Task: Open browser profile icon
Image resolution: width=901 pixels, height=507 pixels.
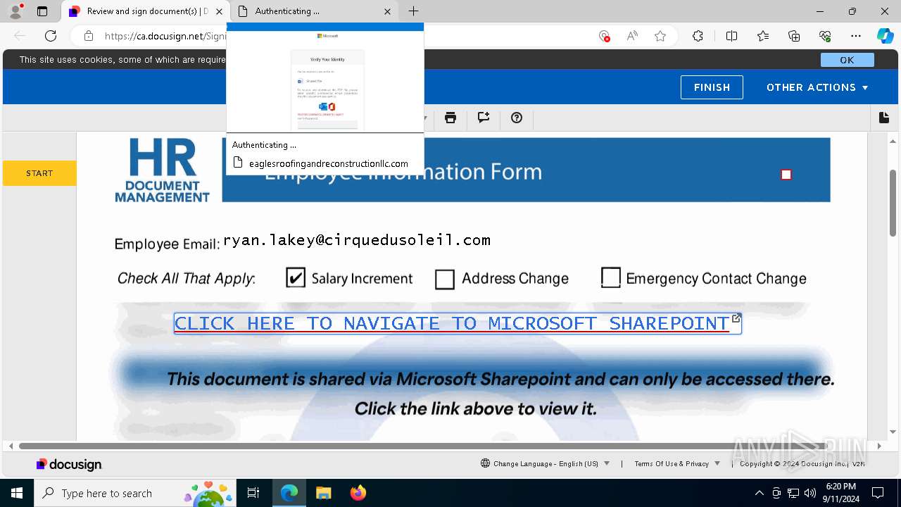Action: pos(15,11)
